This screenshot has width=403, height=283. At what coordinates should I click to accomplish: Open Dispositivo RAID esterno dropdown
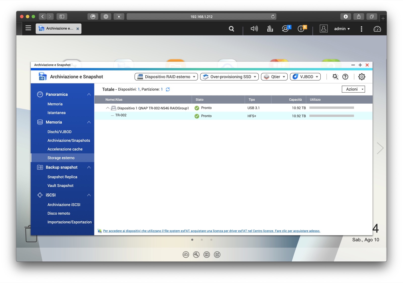pyautogui.click(x=166, y=77)
